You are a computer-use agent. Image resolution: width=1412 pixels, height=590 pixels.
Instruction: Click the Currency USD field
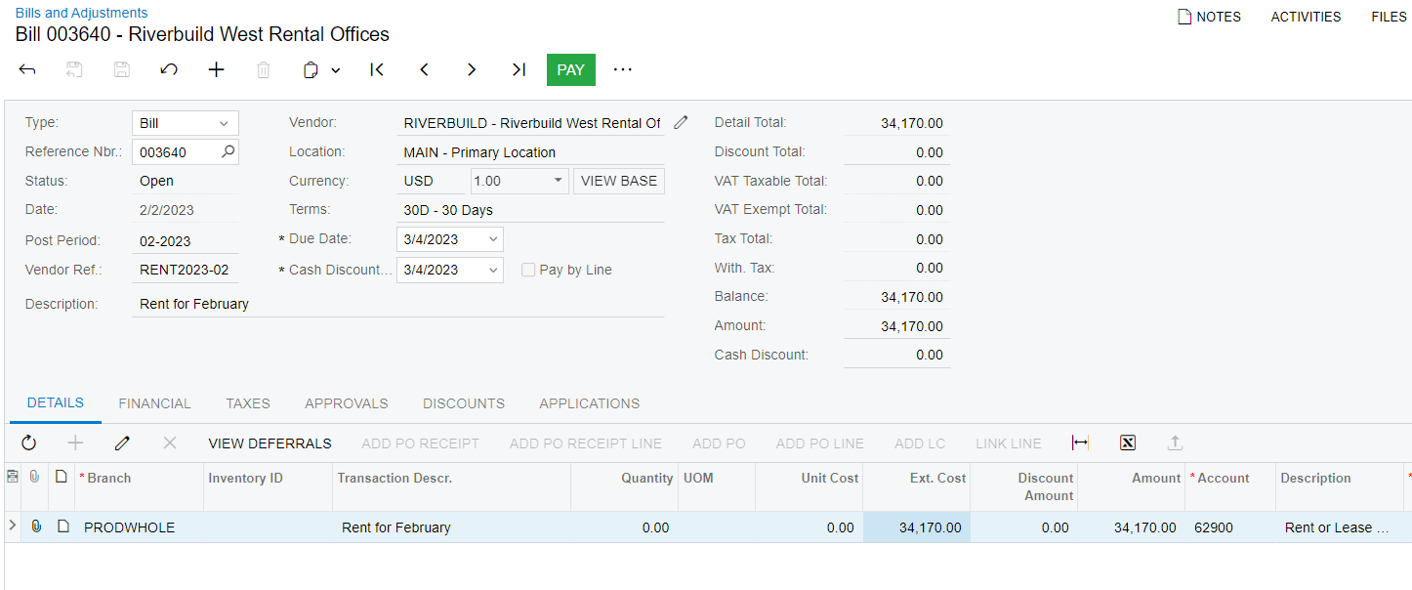[x=431, y=181]
